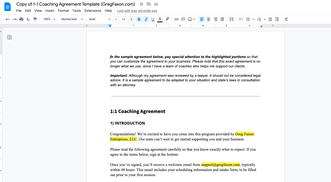Open the font family dropdown
The width and height of the screenshot is (331, 182).
(99, 19)
